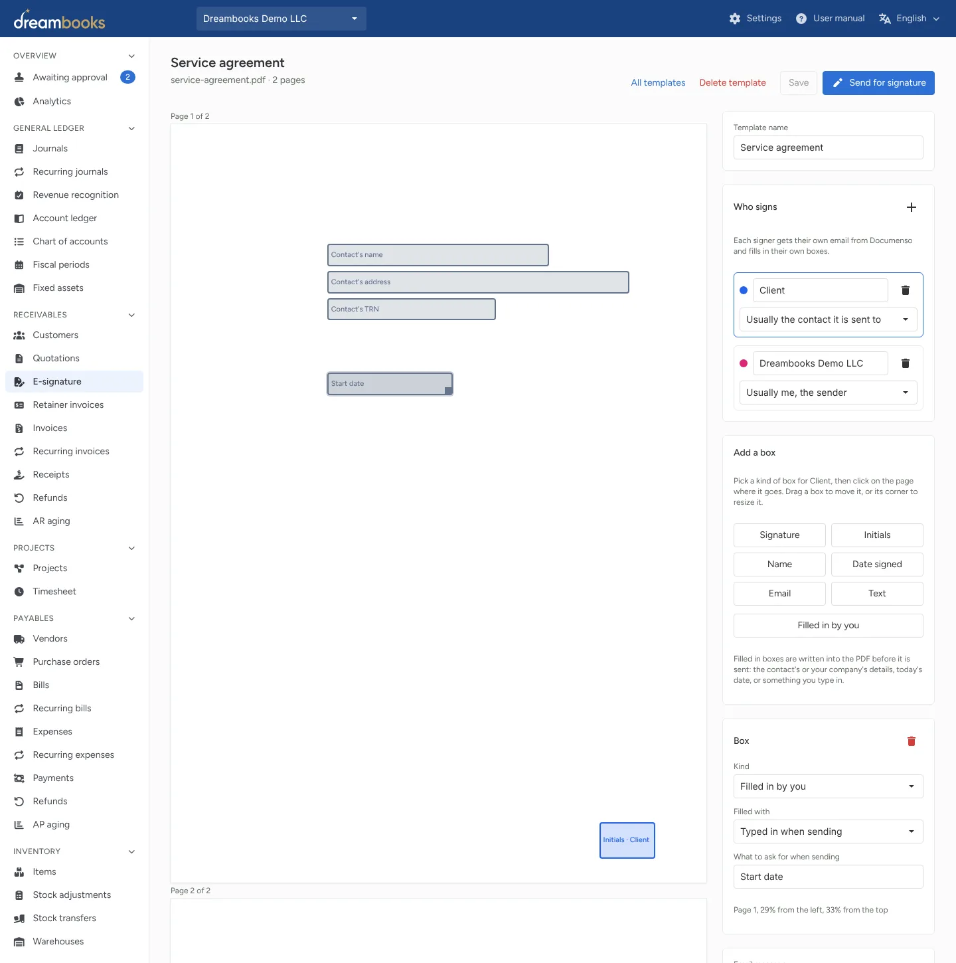Click the Warehouses sidebar icon
Screen dimensions: 956x963
coord(19,942)
